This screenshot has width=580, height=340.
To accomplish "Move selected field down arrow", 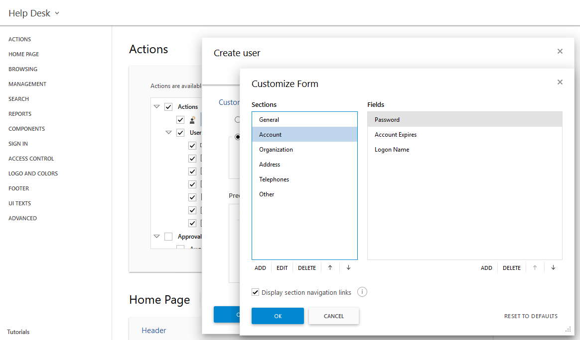I will pyautogui.click(x=553, y=267).
